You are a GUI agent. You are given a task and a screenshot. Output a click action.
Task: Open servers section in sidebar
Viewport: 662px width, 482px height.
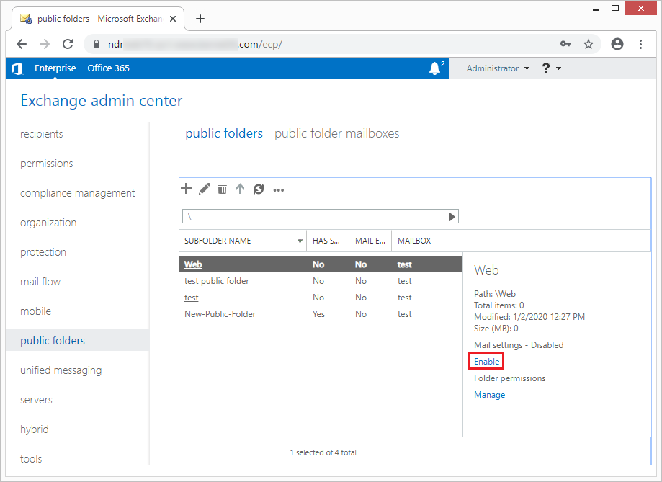coord(36,400)
